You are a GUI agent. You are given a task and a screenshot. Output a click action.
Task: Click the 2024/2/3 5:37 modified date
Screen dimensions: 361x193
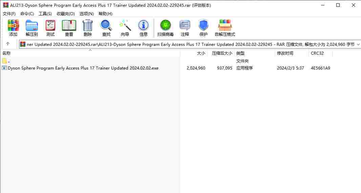290,68
